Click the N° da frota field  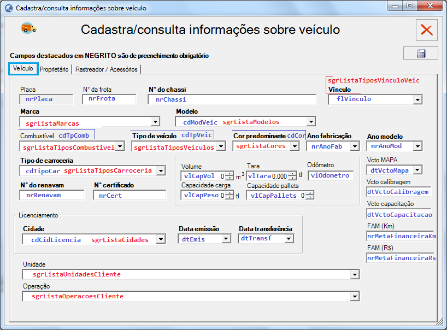(x=109, y=99)
